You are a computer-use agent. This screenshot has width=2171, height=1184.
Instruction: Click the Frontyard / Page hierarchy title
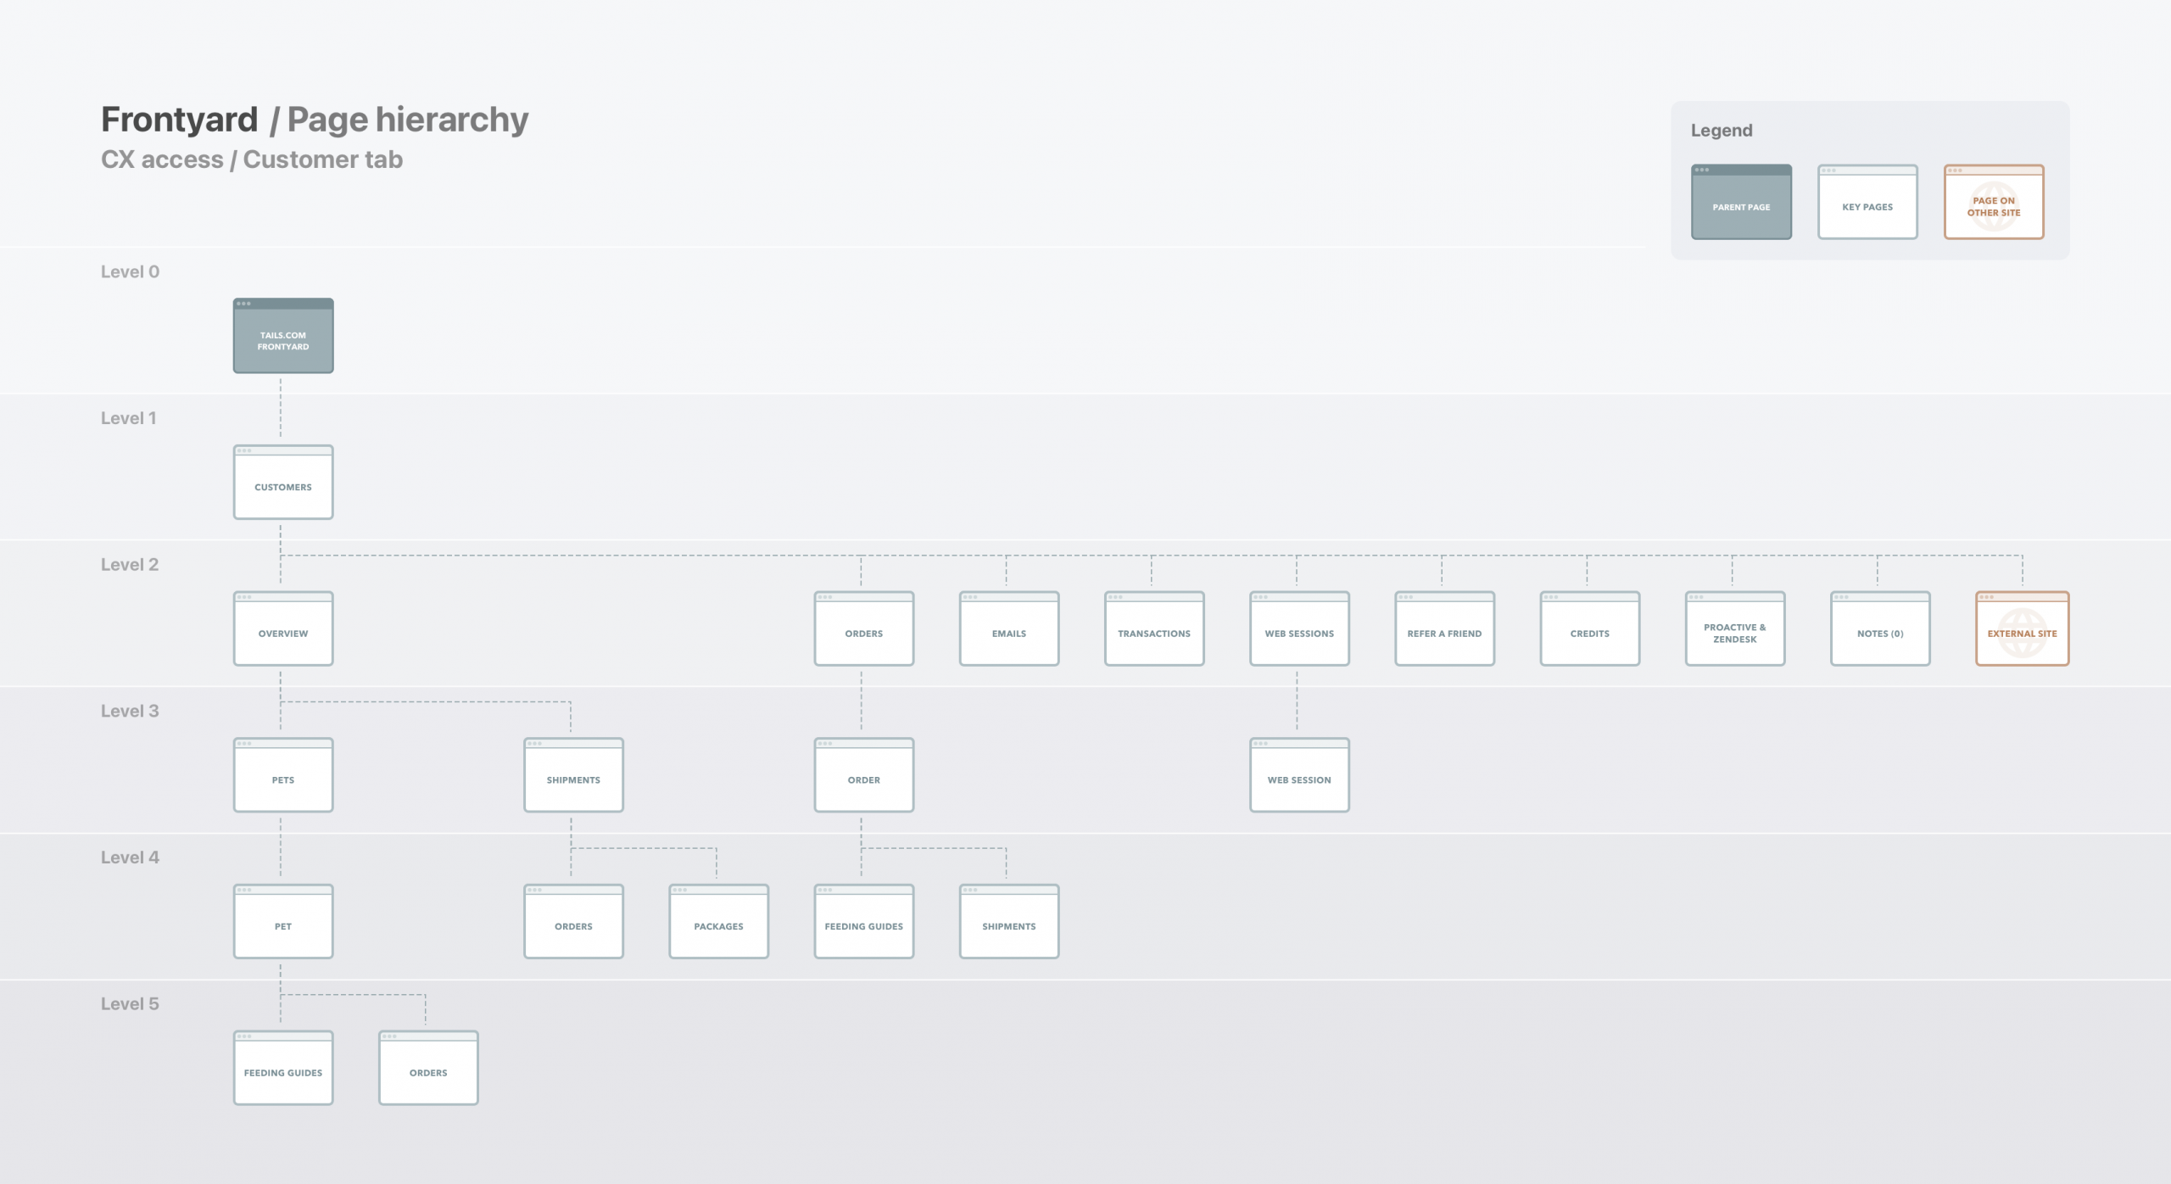[x=315, y=120]
